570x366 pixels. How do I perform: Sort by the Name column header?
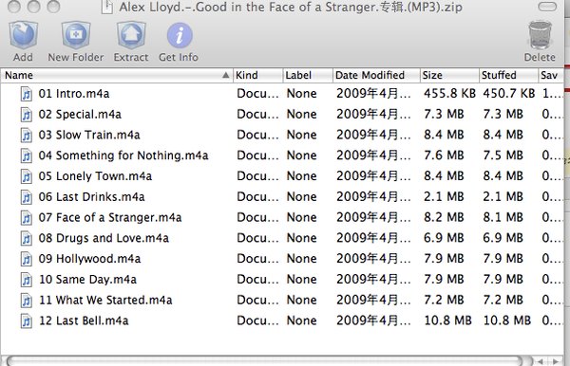(x=116, y=75)
